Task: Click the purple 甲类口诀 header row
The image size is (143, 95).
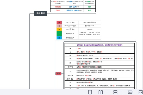Action: (x=100, y=45)
